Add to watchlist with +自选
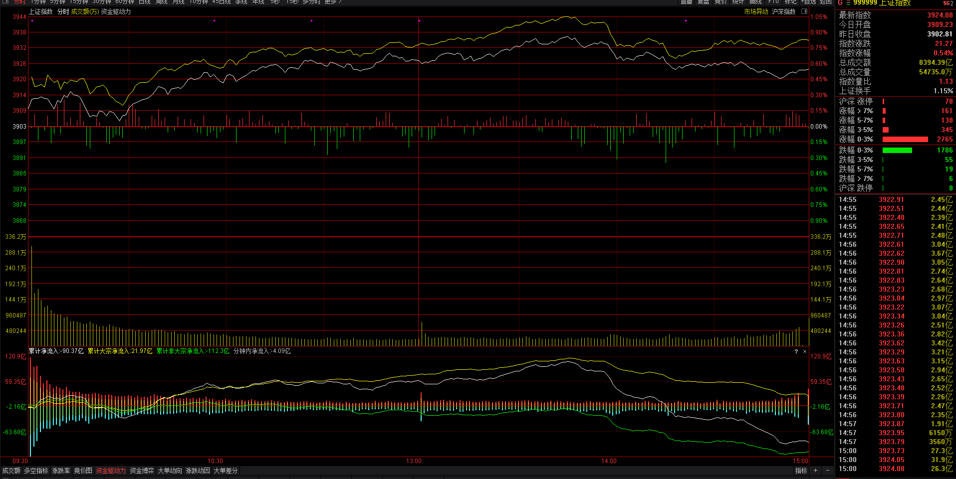The width and height of the screenshot is (956, 479). coord(809,1)
